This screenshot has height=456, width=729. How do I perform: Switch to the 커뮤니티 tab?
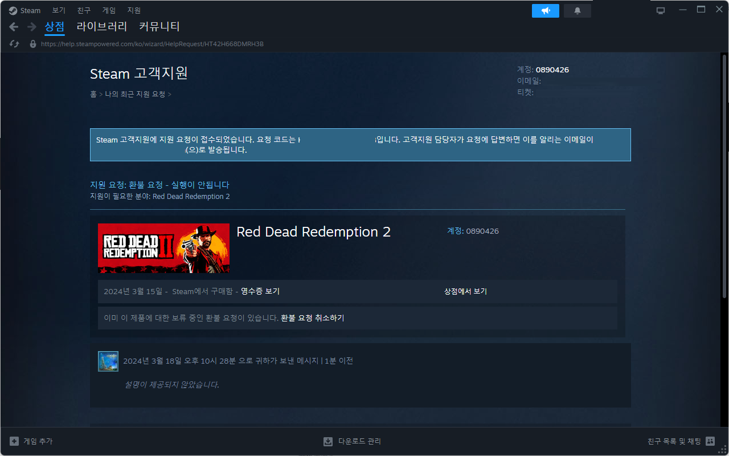tap(159, 27)
